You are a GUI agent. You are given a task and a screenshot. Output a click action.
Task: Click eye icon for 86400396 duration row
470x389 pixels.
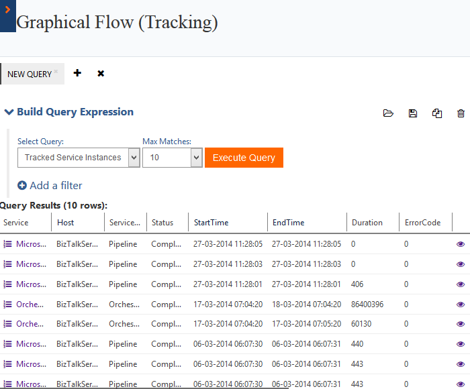461,304
